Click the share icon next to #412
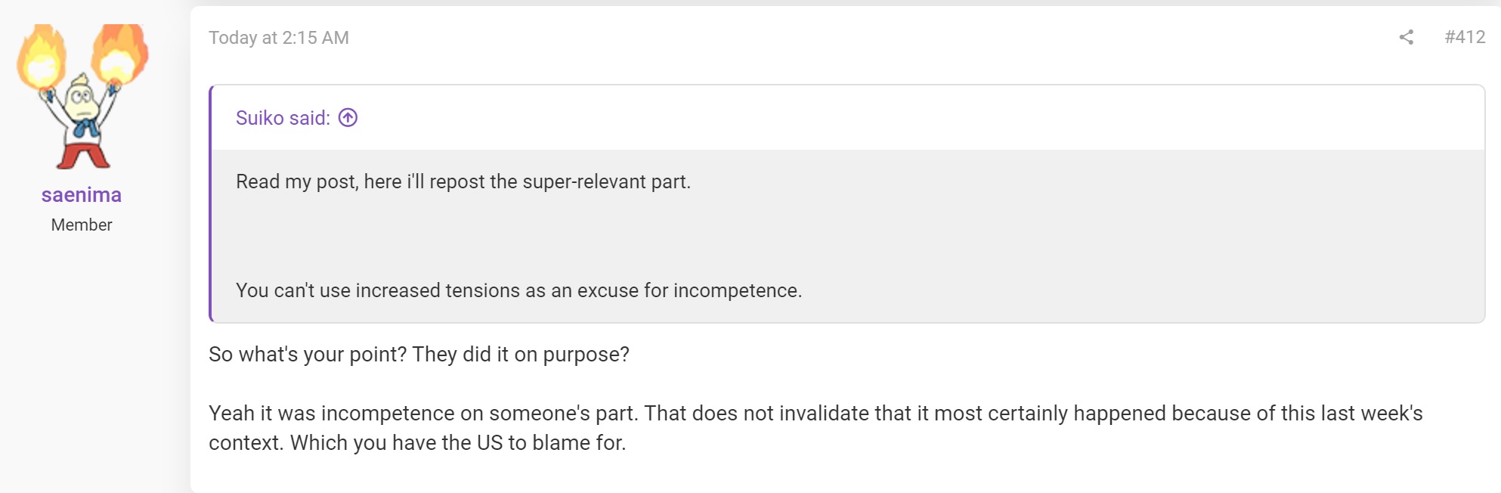The image size is (1501, 493). pos(1406,37)
